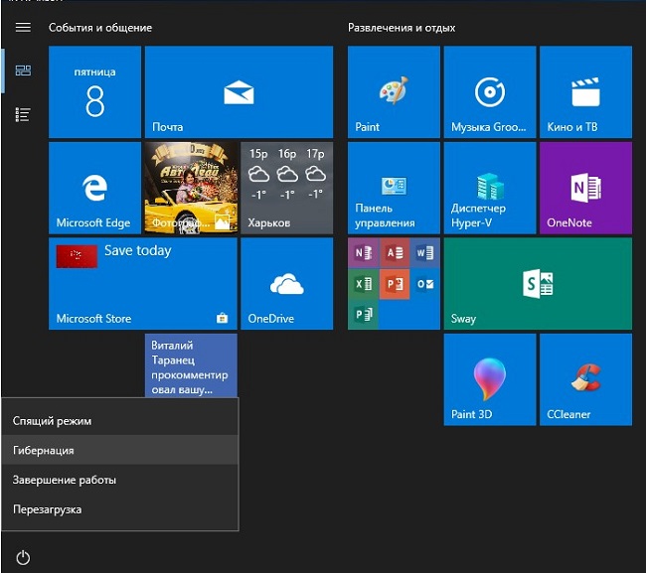This screenshot has width=646, height=573.
Task: Choose Завершение работы in power menu
Action: 120,480
